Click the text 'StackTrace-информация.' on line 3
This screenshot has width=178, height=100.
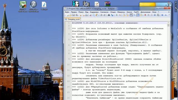86,31
